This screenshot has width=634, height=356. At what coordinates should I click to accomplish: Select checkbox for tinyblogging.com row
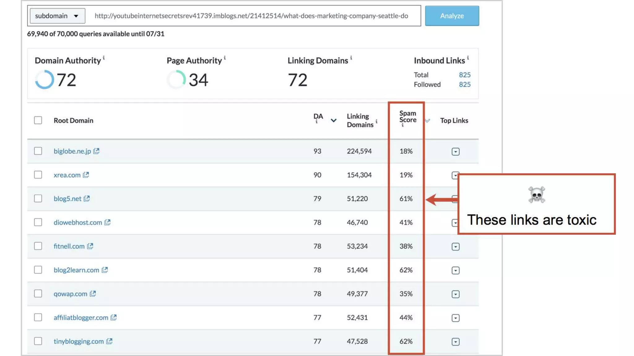pos(38,341)
